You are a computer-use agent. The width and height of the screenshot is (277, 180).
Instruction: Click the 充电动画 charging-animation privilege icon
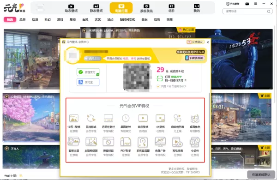(177, 142)
